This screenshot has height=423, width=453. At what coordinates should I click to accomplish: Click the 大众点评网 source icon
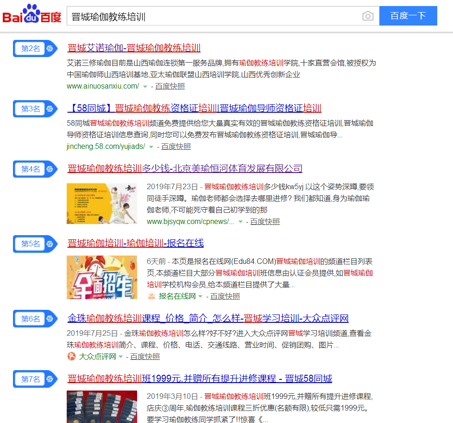click(71, 357)
